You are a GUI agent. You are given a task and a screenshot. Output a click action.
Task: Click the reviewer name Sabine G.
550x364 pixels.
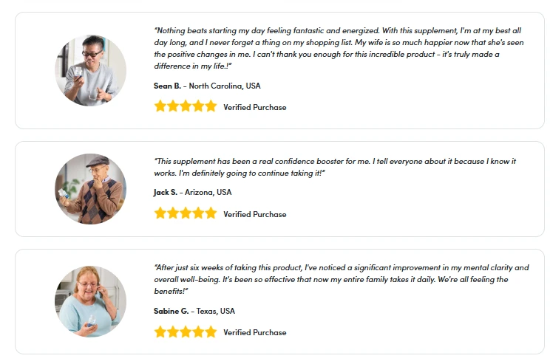[171, 311]
